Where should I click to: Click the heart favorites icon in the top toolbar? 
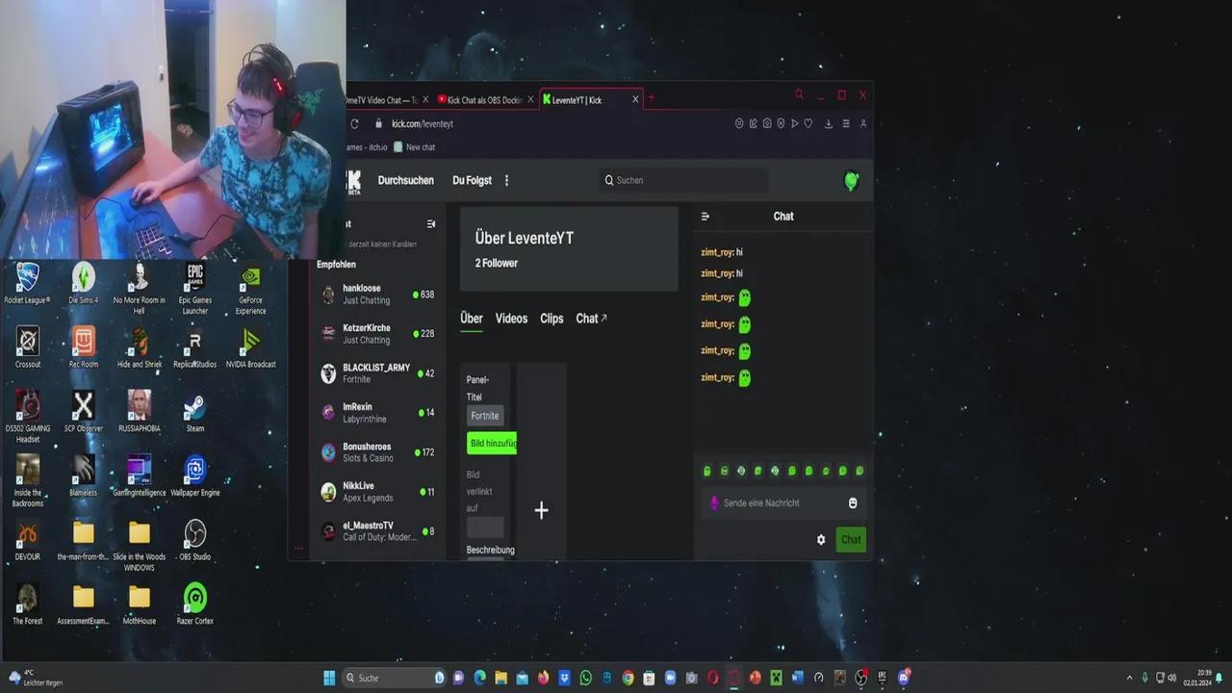(x=808, y=123)
